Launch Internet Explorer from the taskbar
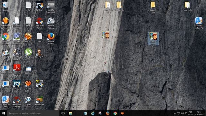 tap(93, 113)
